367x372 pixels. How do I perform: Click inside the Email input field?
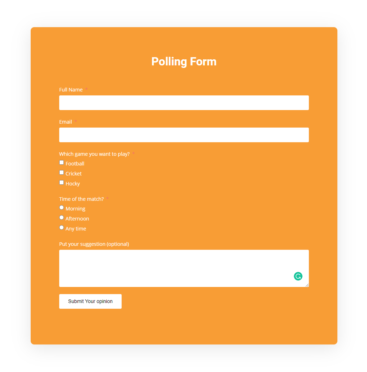(x=184, y=135)
